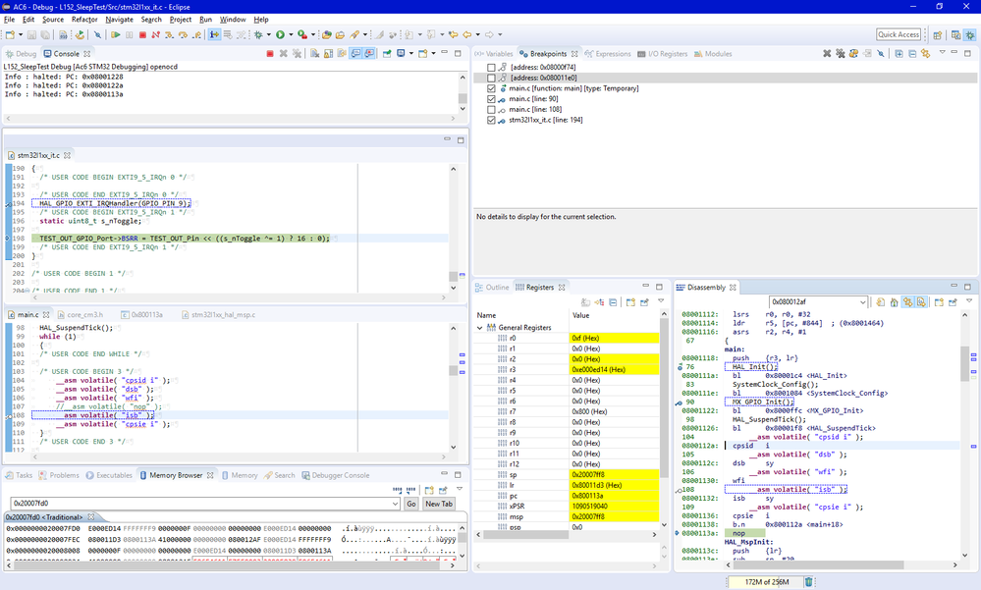Open the Refactor menu
This screenshot has width=981, height=590.
click(x=84, y=20)
